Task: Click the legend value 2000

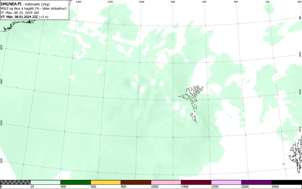Action: (x=245, y=187)
